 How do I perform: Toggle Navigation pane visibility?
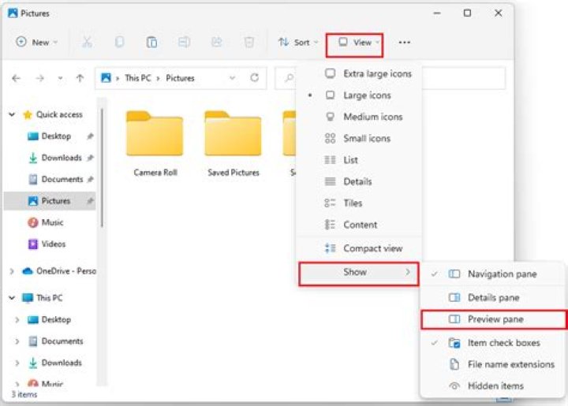click(492, 274)
